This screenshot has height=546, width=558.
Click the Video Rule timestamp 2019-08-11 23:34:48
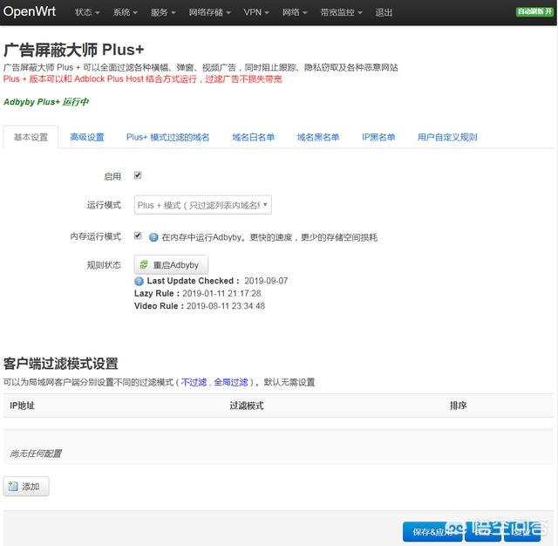[x=226, y=306]
